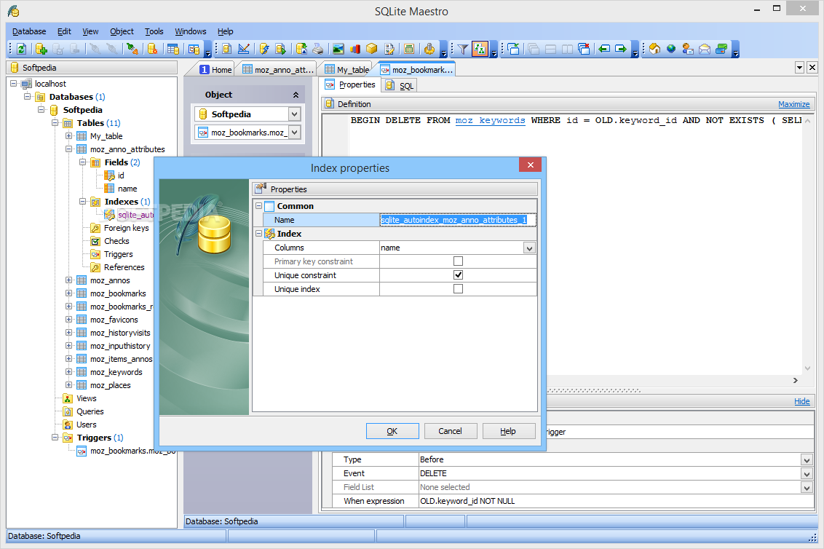Image resolution: width=824 pixels, height=549 pixels.
Task: Select Foreign keys node in tree
Action: coord(126,228)
